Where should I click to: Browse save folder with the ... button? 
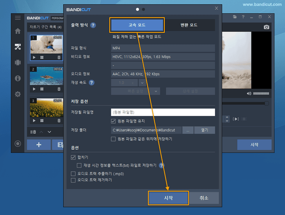188,130
